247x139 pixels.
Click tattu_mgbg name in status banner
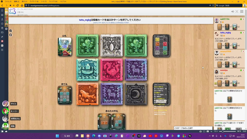click(x=85, y=20)
